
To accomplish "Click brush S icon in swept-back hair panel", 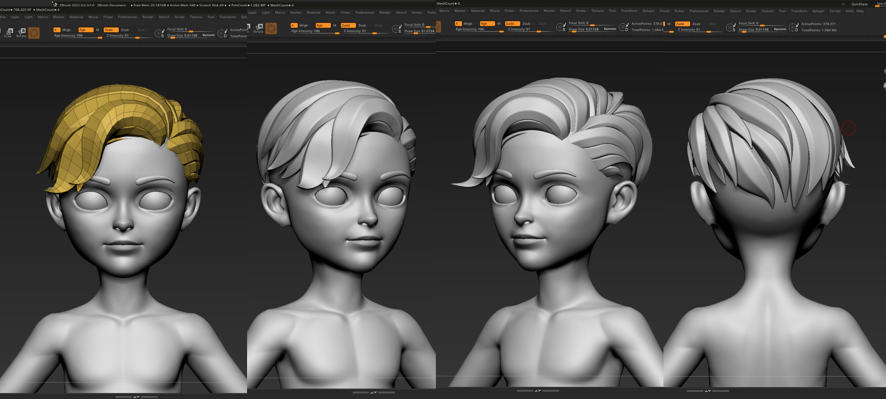I will pyautogui.click(x=561, y=27).
